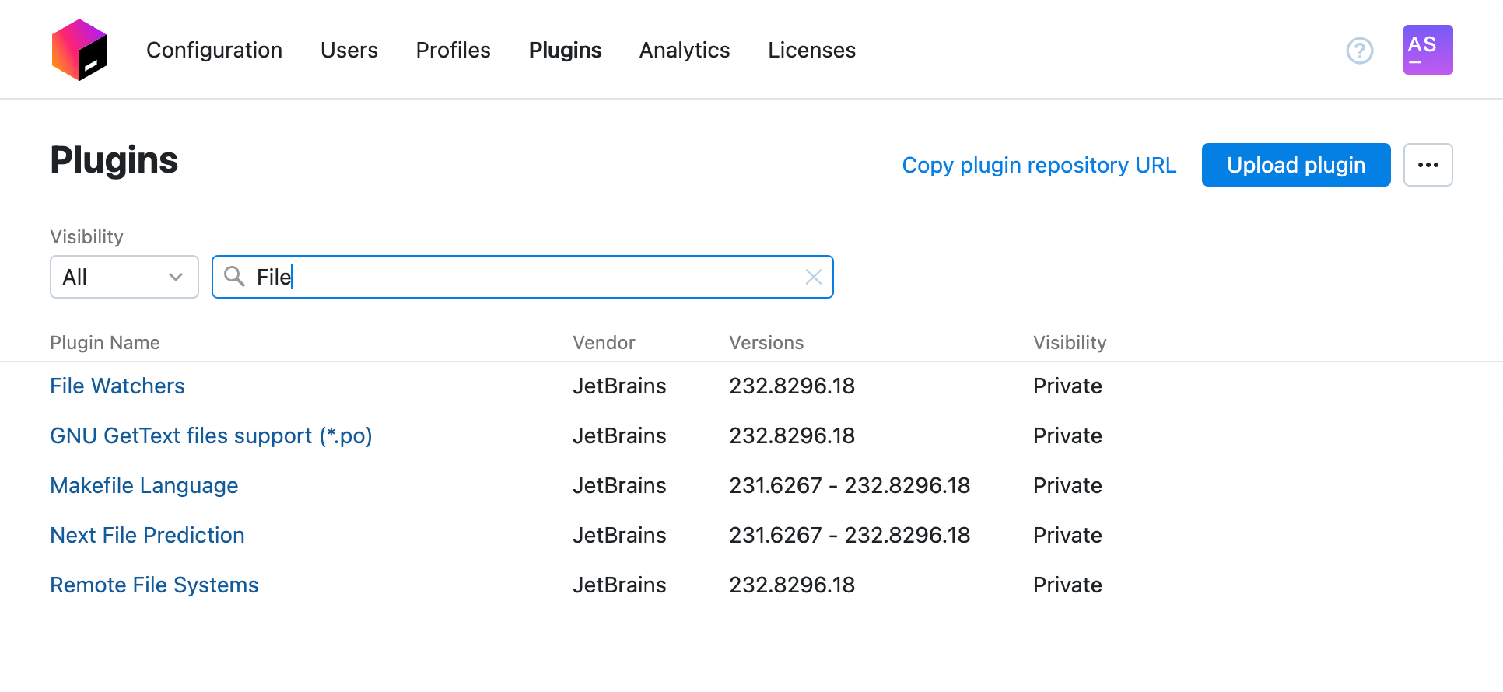Open the Next File Prediction plugin
Screen dimensions: 1503x692
click(147, 536)
